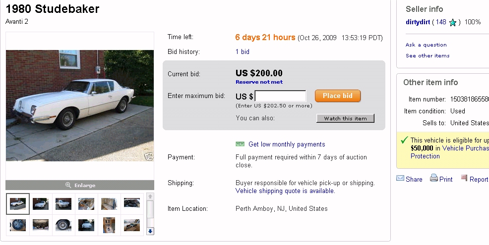489x245 pixels.
Task: Click the magnifier icon beside Enlarge
Action: coord(68,185)
